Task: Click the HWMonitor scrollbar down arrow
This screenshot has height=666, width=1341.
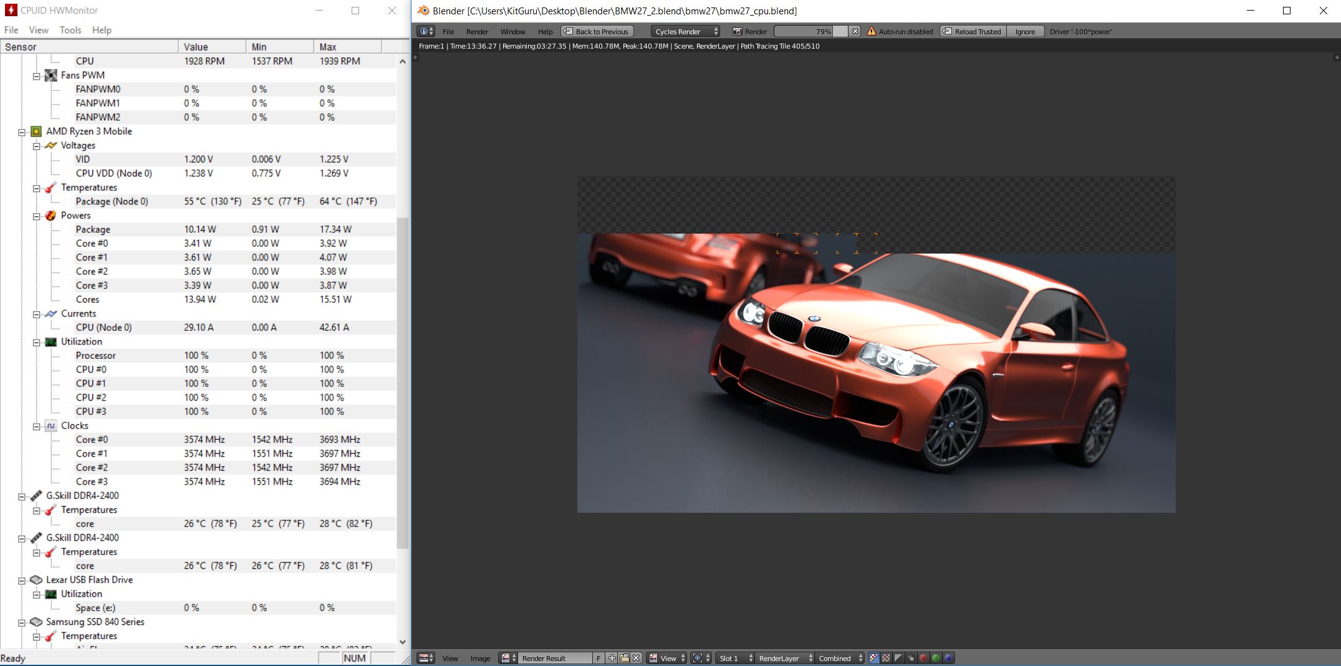Action: 402,642
